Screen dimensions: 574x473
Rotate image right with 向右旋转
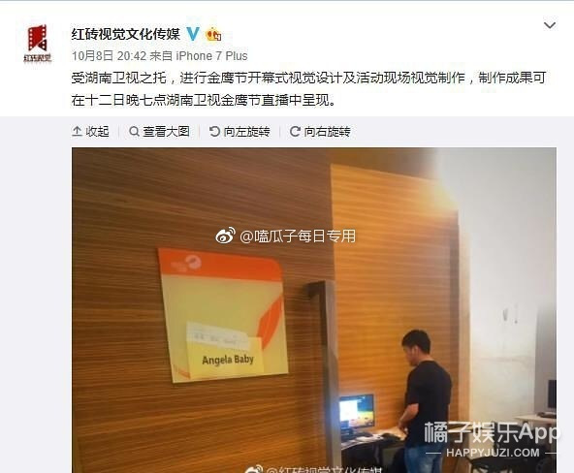(320, 131)
